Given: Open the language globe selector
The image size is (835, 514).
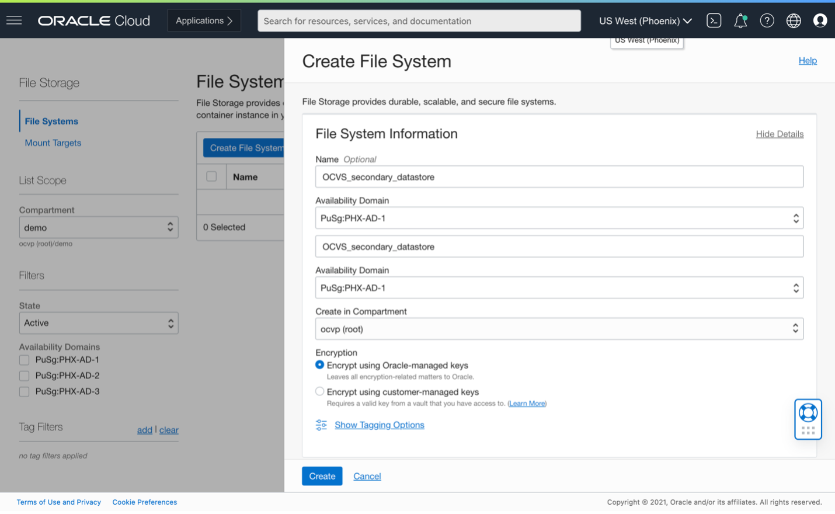Looking at the screenshot, I should pos(794,20).
